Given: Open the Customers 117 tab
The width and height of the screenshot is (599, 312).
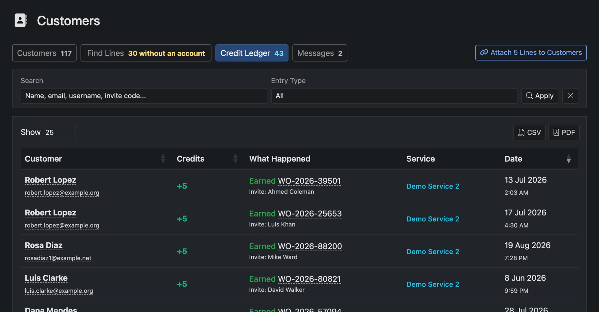Looking at the screenshot, I should 44,53.
